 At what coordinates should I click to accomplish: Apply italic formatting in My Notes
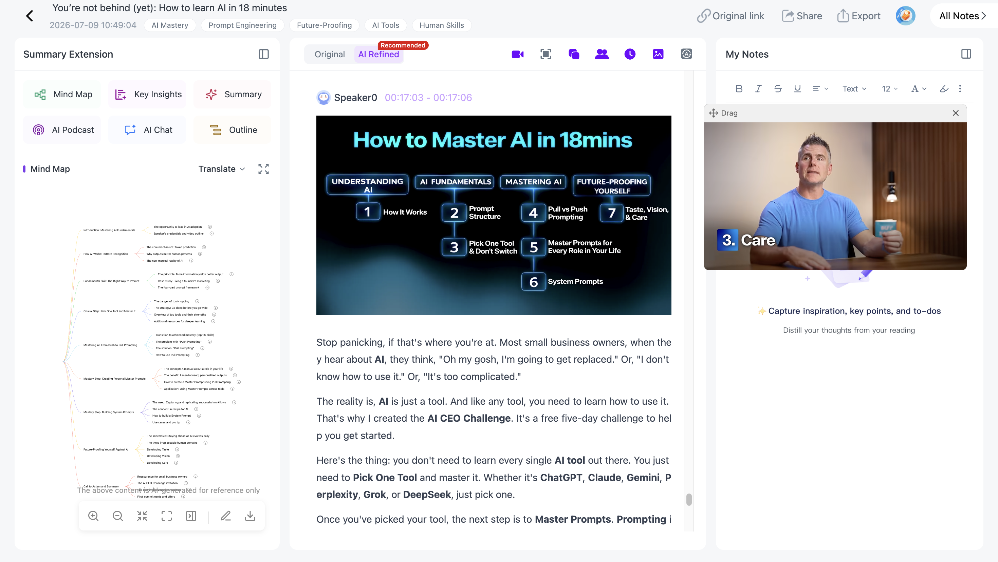(758, 88)
